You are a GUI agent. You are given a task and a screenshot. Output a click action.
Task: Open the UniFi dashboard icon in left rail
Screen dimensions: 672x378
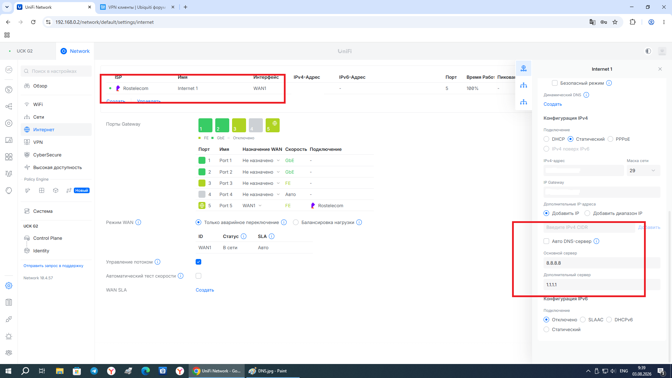(x=9, y=90)
